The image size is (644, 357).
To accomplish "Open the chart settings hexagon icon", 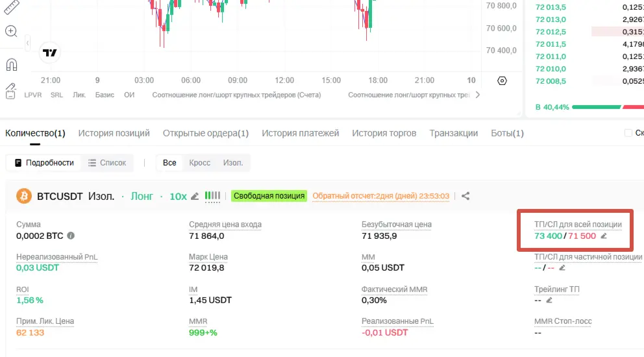I will (502, 81).
